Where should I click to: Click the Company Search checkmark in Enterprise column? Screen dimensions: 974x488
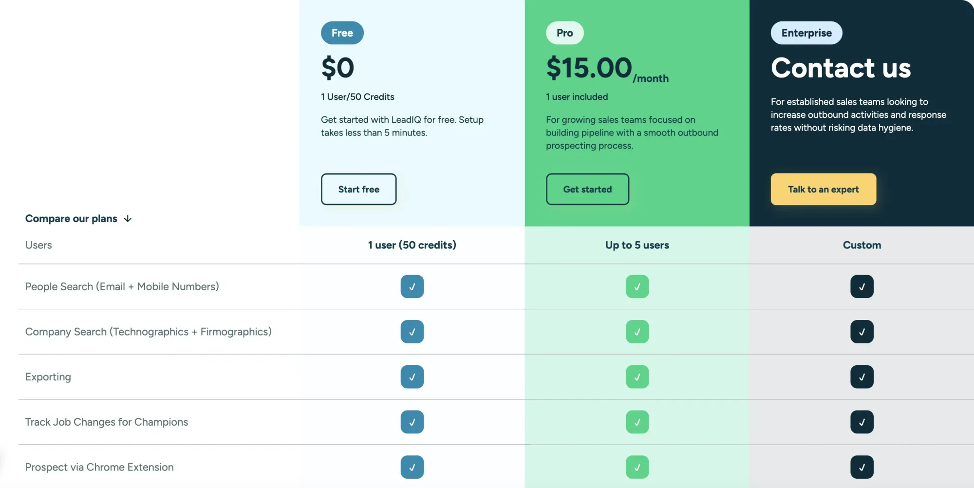coord(862,332)
